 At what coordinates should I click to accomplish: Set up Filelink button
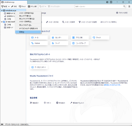39,43
